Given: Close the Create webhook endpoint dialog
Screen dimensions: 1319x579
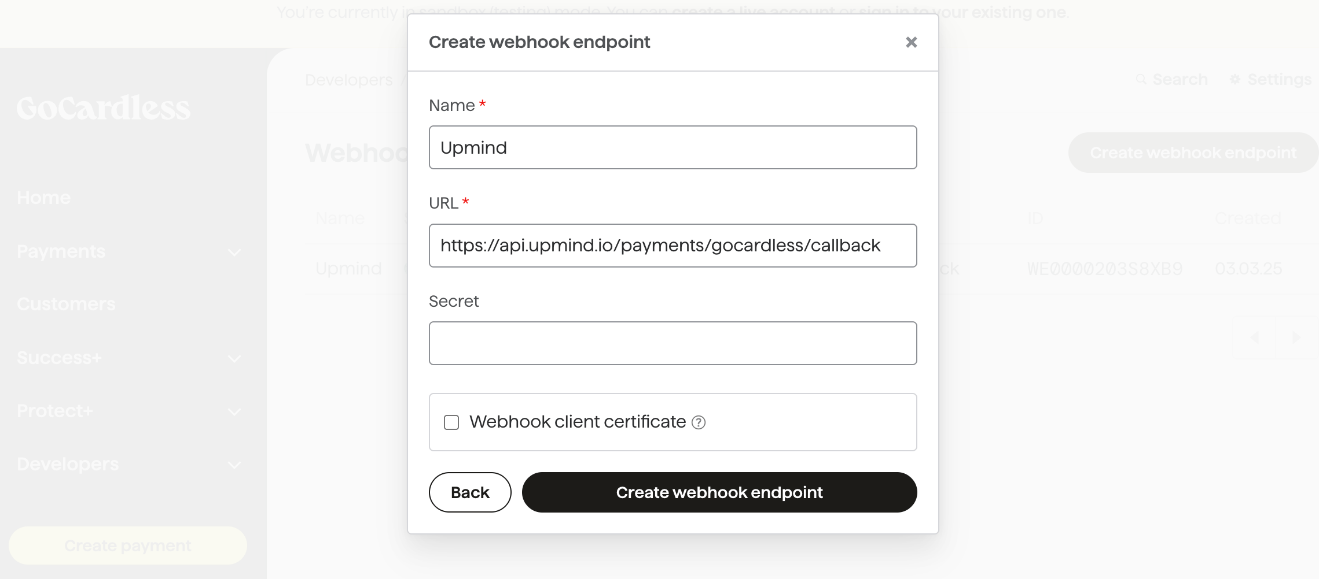Looking at the screenshot, I should coord(911,42).
